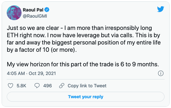Click the blue verified badge
This screenshot has height=108, width=171.
47,10
